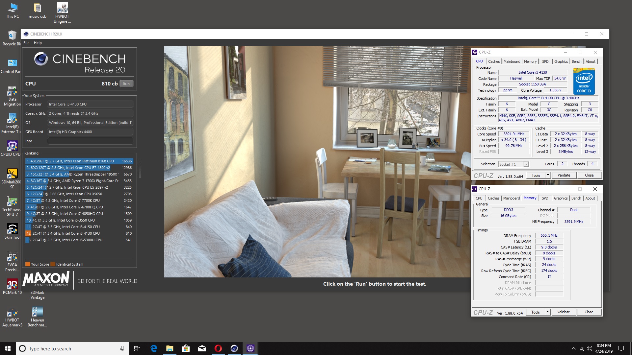Open Caches tab in upper CPU-Z window

coord(494,61)
